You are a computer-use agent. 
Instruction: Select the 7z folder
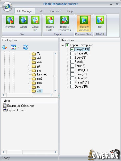(39, 54)
